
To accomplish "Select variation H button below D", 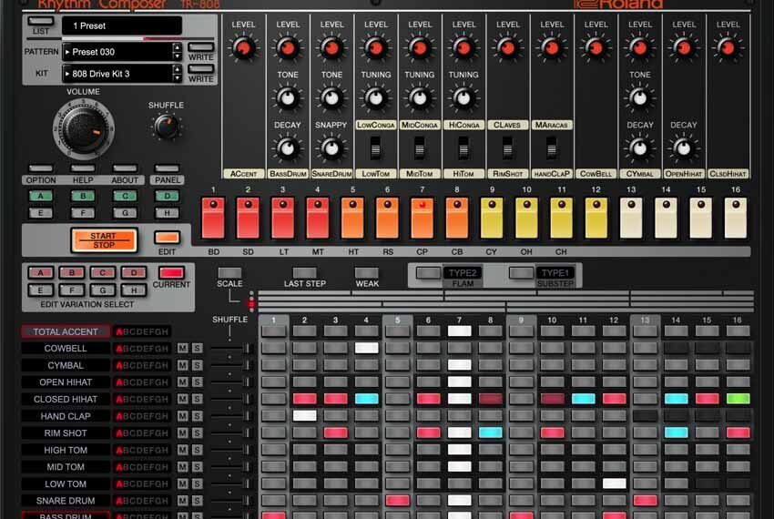I will pyautogui.click(x=168, y=213).
